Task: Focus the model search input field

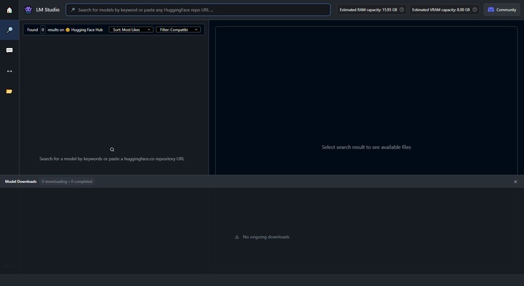Action: point(198,10)
